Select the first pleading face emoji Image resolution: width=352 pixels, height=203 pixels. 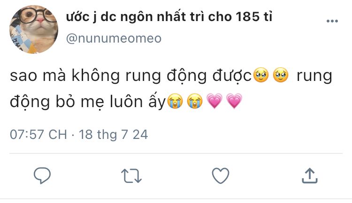point(260,75)
